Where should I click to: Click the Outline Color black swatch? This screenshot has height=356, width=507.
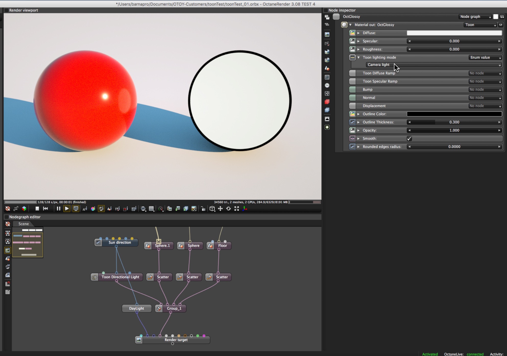click(x=454, y=114)
